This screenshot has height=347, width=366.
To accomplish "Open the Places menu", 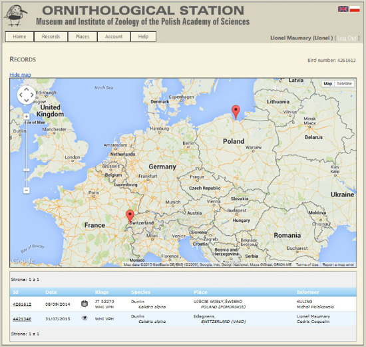I will click(x=83, y=37).
